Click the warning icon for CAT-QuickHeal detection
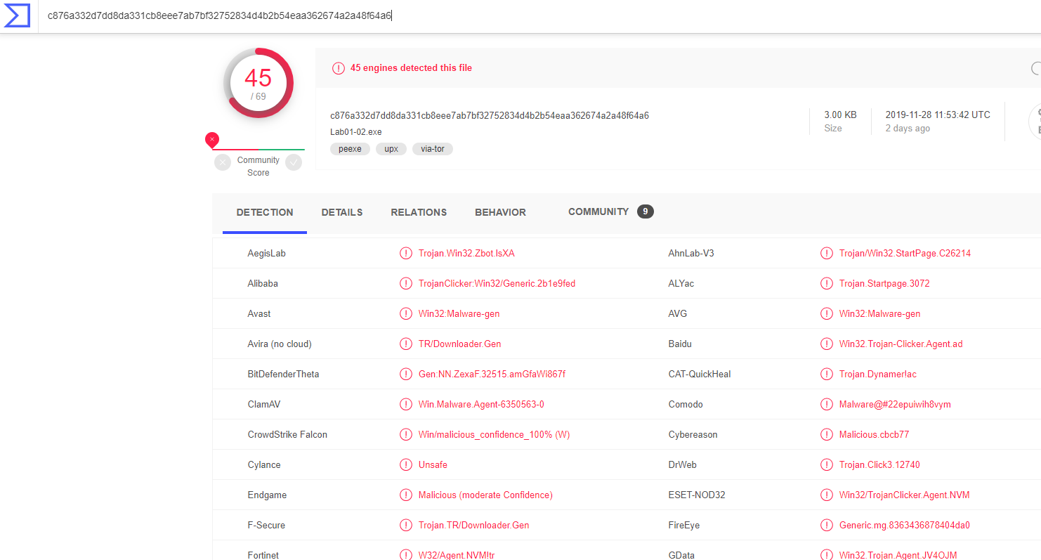 [x=827, y=374]
